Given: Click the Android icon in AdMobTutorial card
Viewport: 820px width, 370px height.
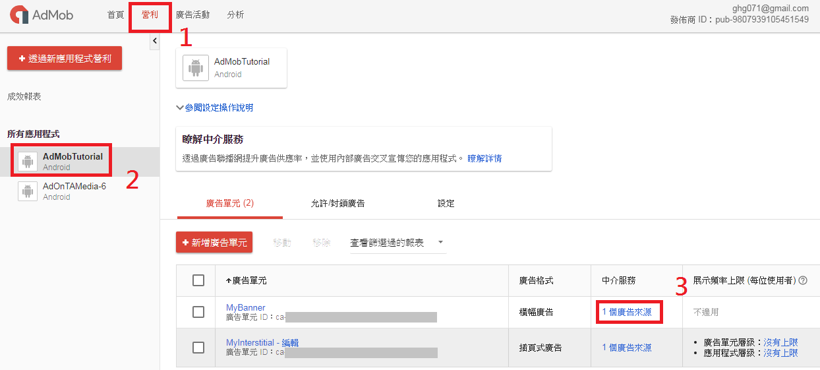Looking at the screenshot, I should tap(196, 68).
